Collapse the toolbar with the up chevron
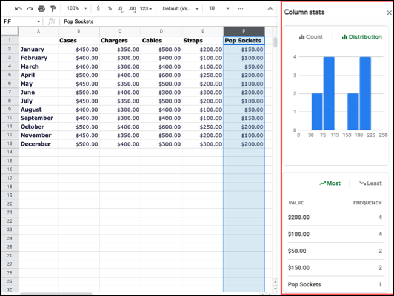 [270, 9]
